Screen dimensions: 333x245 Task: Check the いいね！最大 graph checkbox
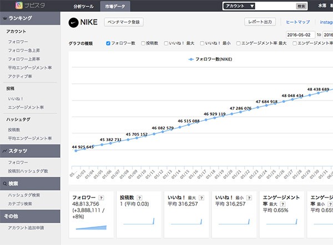(167, 43)
